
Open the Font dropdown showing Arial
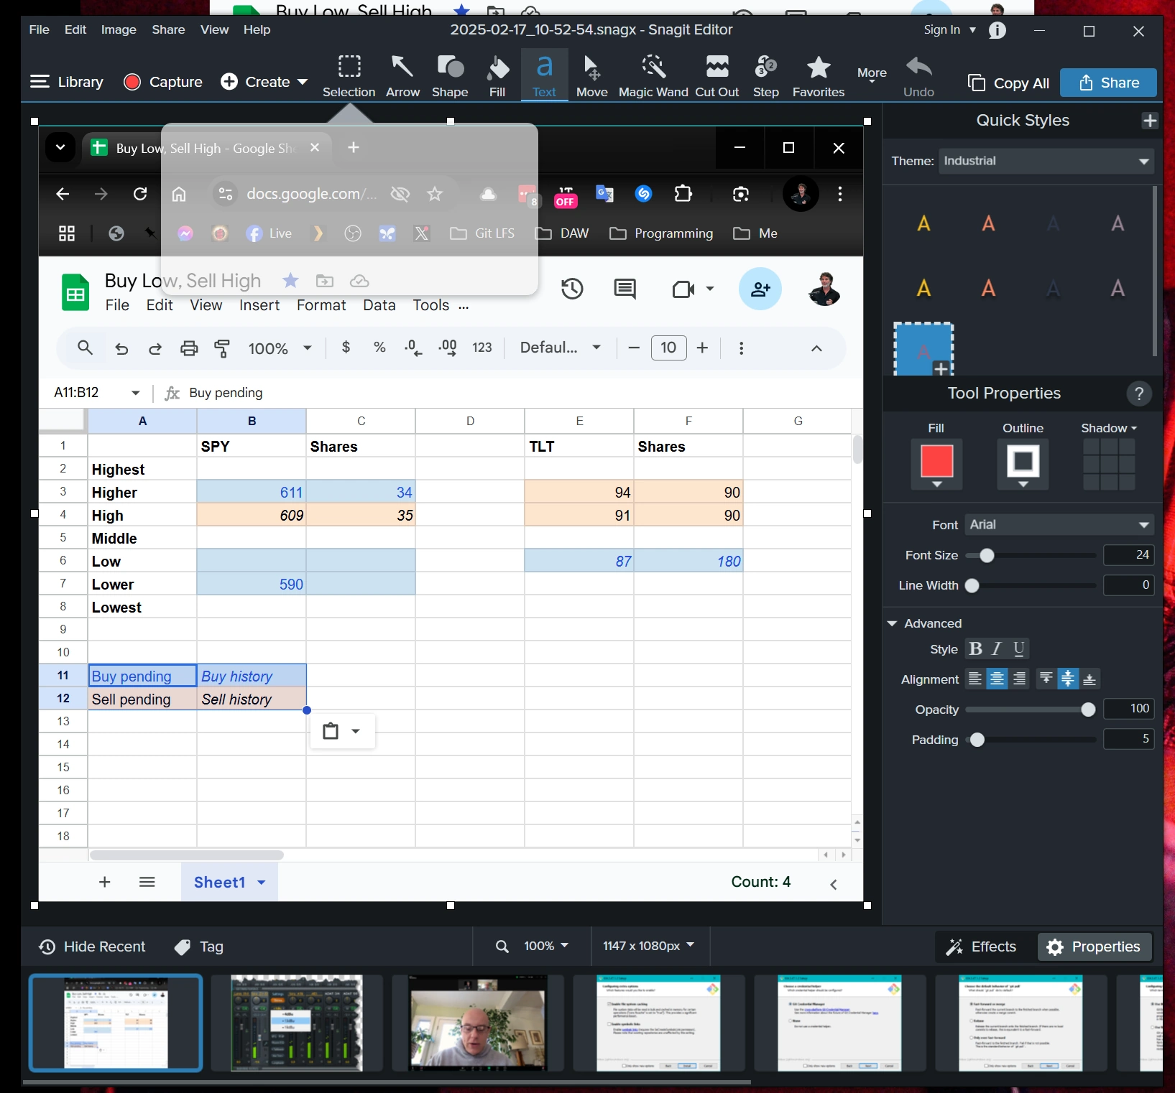1059,525
